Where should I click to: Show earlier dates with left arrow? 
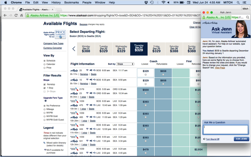[74, 49]
